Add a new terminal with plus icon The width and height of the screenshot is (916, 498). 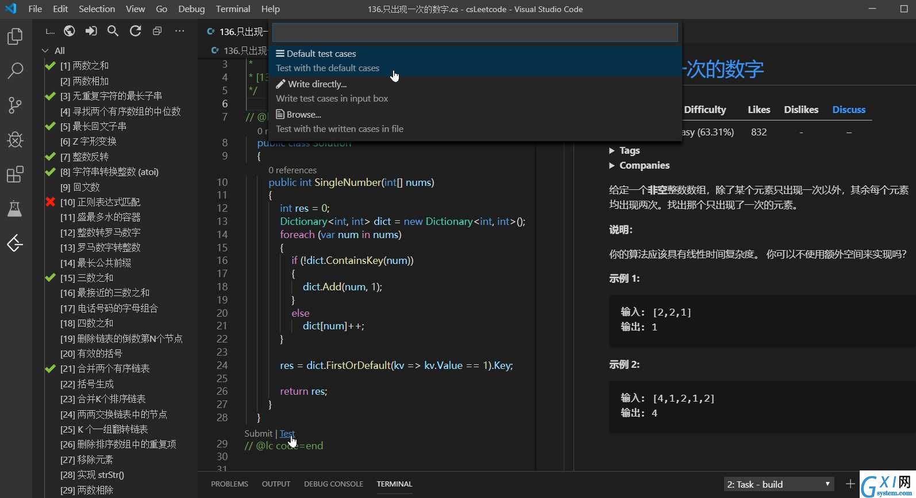(850, 484)
